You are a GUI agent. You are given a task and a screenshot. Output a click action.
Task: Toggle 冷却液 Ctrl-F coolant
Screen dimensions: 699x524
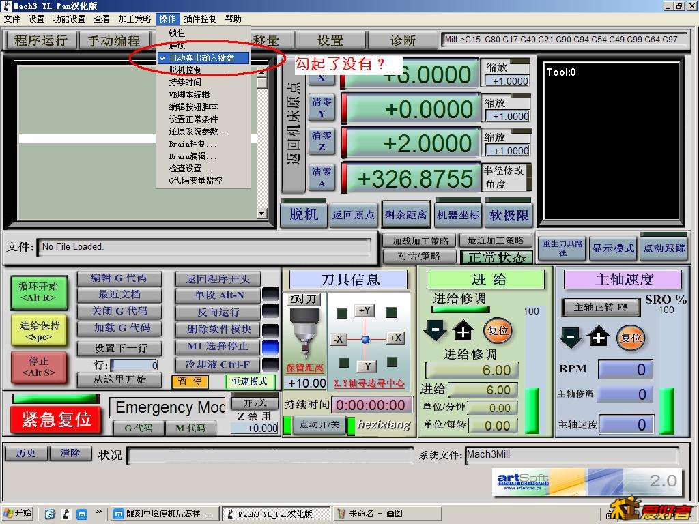point(218,364)
